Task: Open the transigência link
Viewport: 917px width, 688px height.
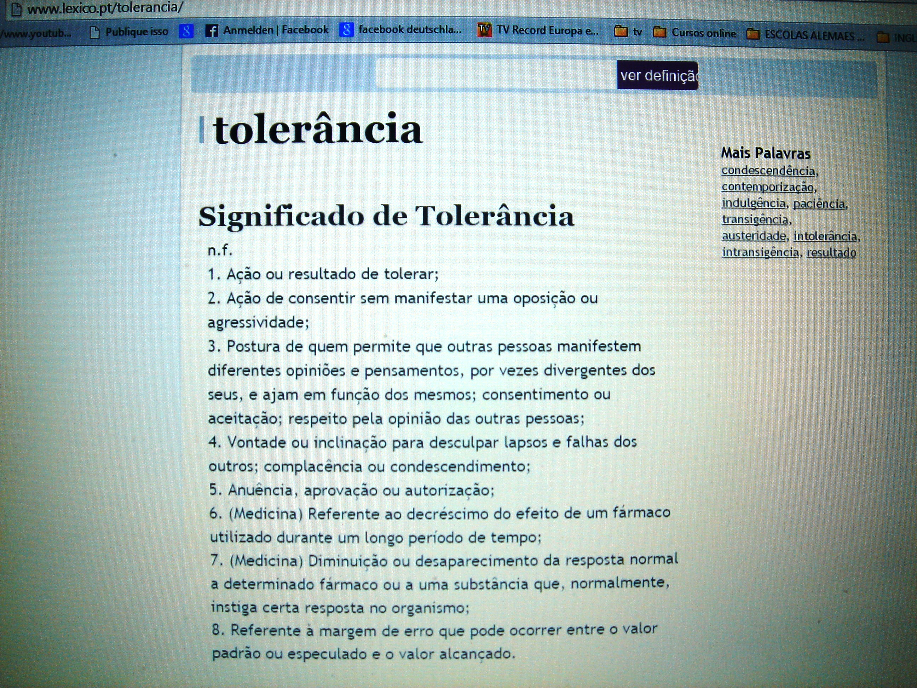Action: (x=755, y=219)
